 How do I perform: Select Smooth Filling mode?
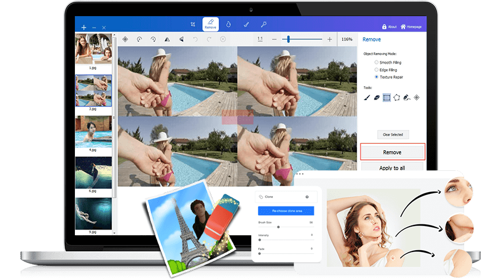[388, 62]
